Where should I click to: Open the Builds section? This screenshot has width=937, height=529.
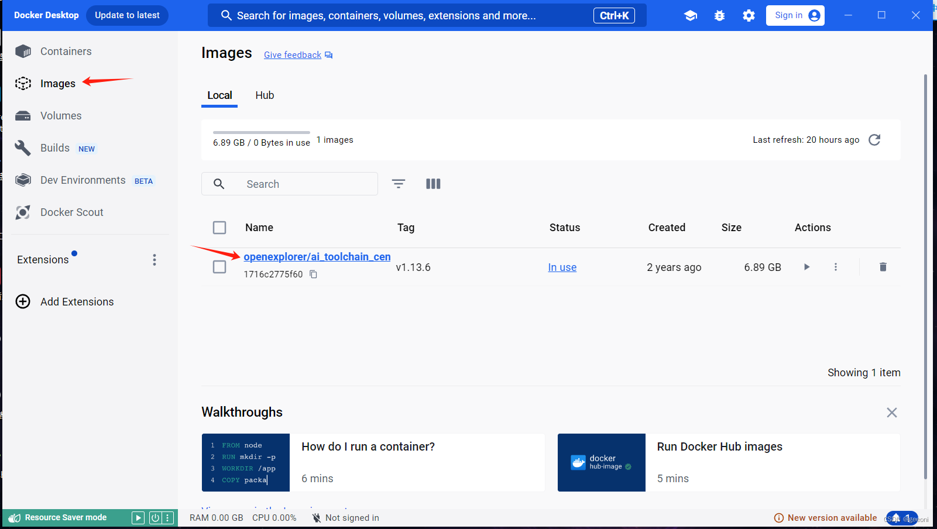click(x=55, y=148)
